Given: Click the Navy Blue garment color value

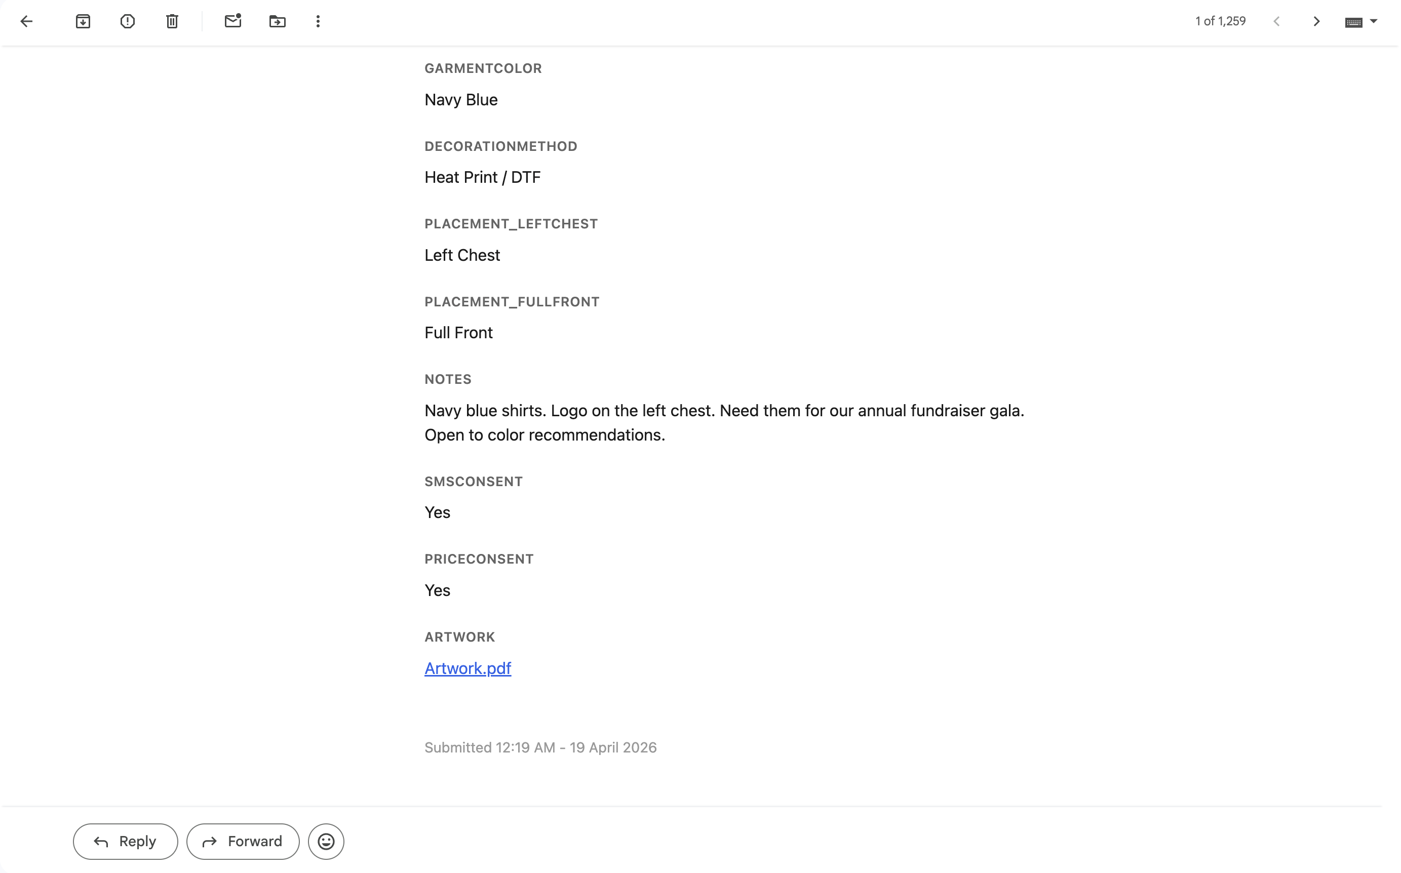Looking at the screenshot, I should [460, 99].
